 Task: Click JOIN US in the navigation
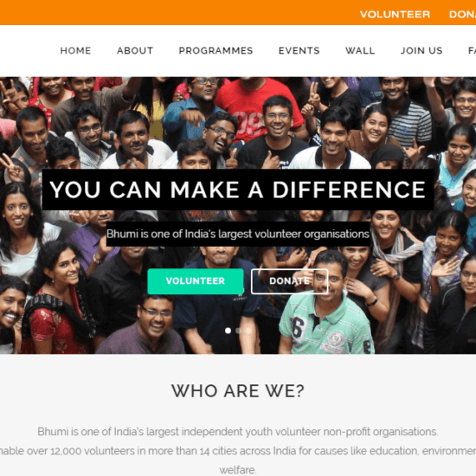[421, 50]
